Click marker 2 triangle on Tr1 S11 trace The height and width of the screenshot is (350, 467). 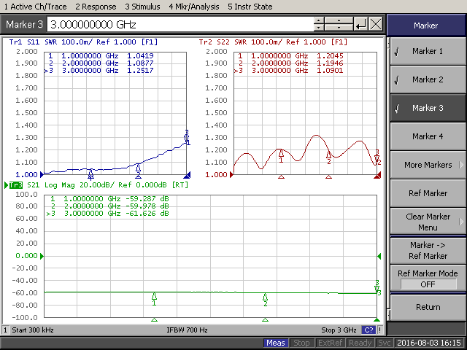pos(138,168)
